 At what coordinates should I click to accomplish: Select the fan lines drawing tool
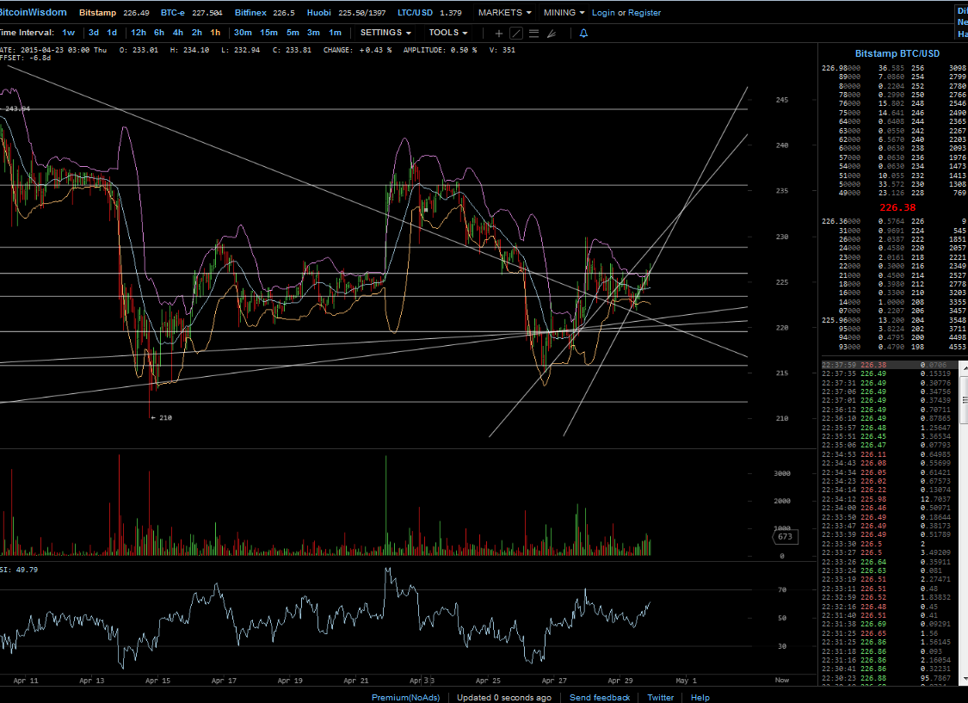[x=552, y=34]
